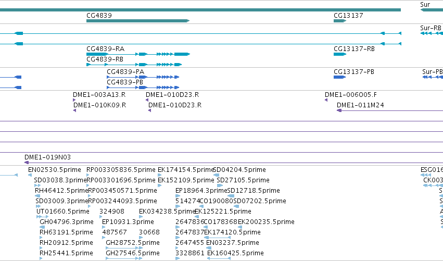
Task: Select the DME1-011M24 clone label
Action: 361,105
